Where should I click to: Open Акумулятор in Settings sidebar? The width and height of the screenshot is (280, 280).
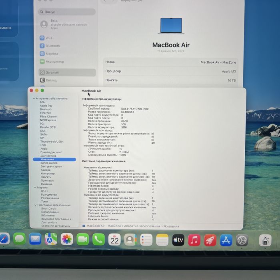click(x=52, y=62)
